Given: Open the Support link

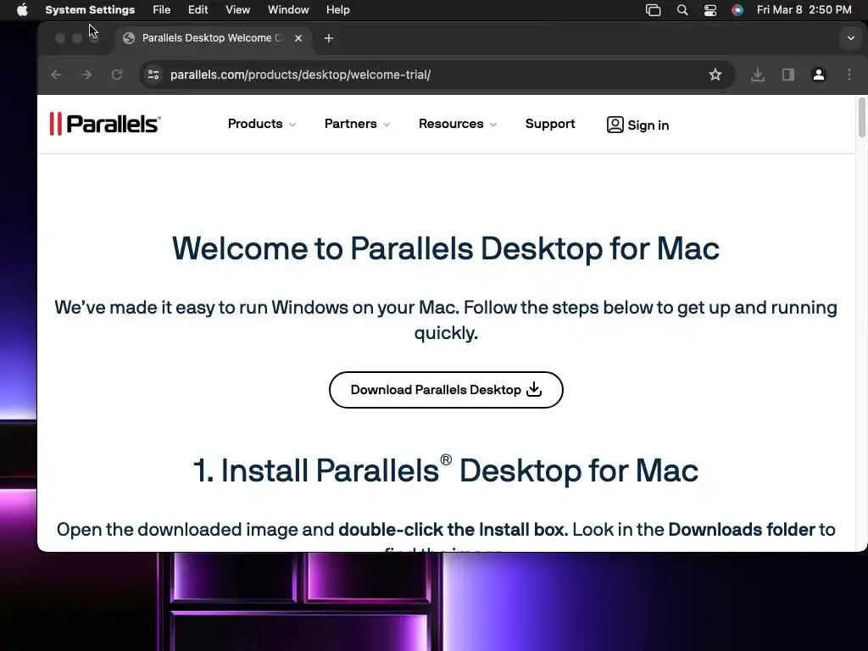Looking at the screenshot, I should [549, 124].
